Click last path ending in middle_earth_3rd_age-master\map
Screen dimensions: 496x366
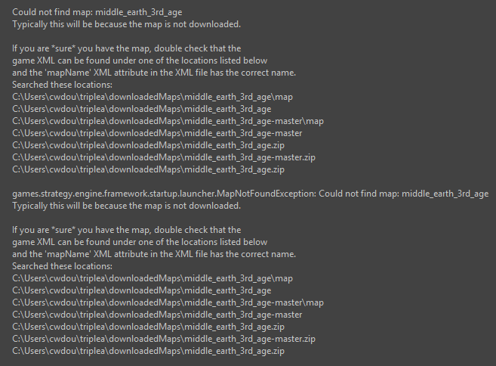168,302
